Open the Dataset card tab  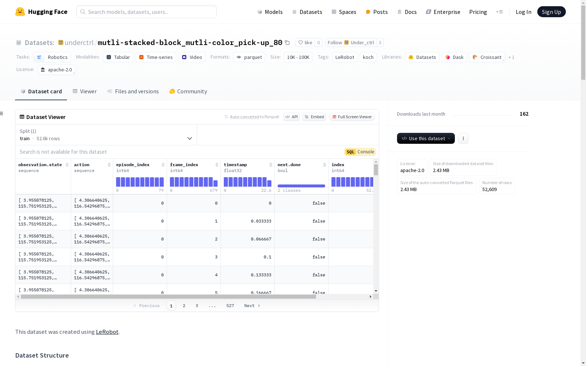(41, 91)
